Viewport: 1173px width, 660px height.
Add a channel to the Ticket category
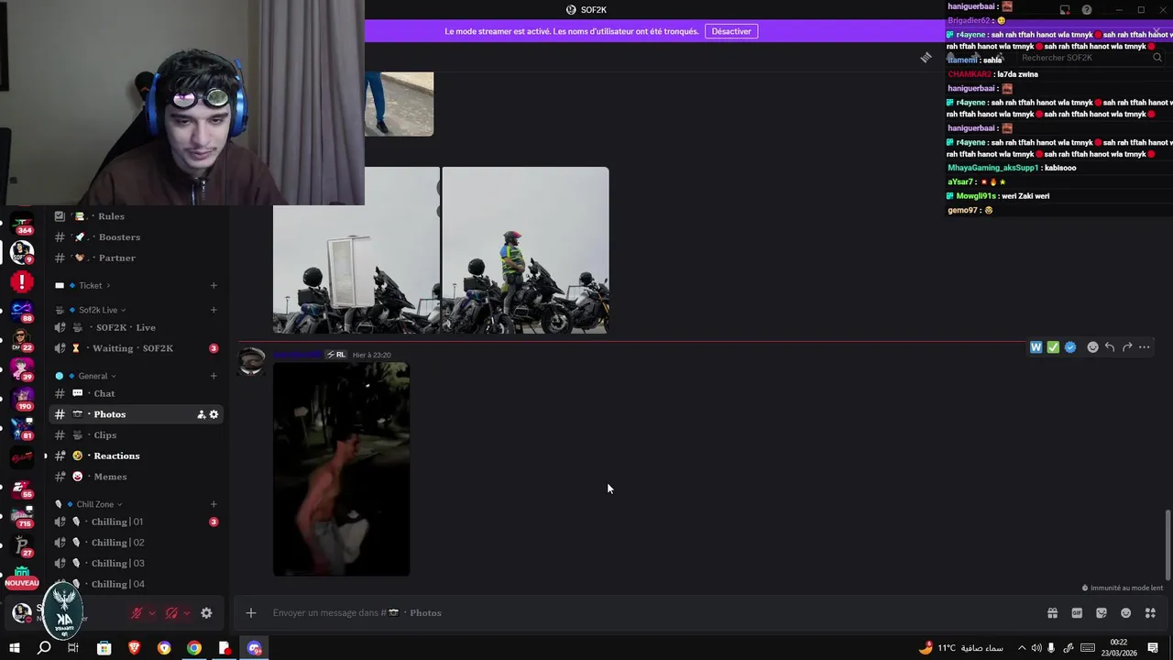tap(214, 285)
